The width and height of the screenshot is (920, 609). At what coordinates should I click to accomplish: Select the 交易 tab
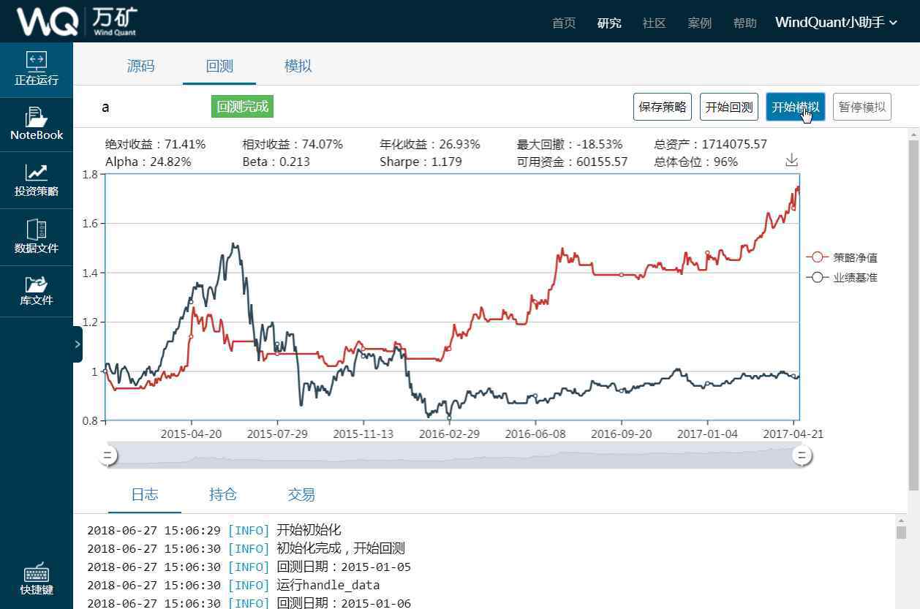point(301,494)
